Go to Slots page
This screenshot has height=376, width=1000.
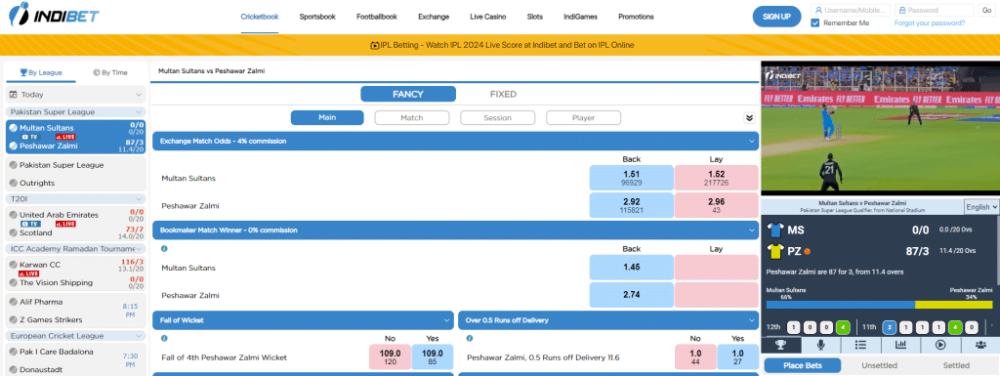(x=535, y=18)
